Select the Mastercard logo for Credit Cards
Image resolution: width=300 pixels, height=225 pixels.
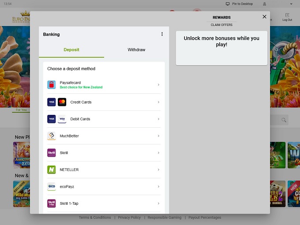tap(62, 102)
